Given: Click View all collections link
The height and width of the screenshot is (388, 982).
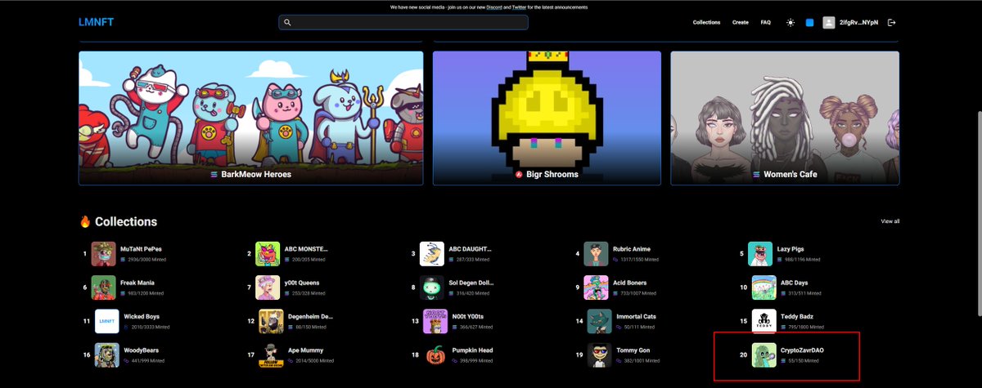Looking at the screenshot, I should point(890,221).
